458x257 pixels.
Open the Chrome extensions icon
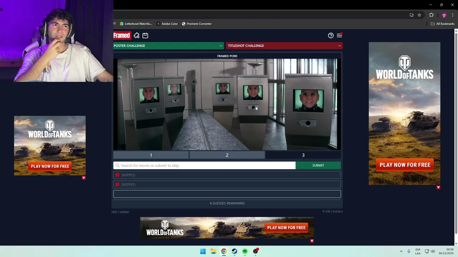click(431, 15)
